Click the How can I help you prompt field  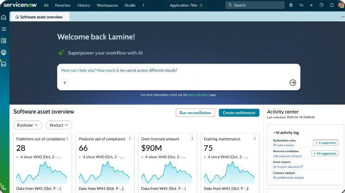(179, 77)
